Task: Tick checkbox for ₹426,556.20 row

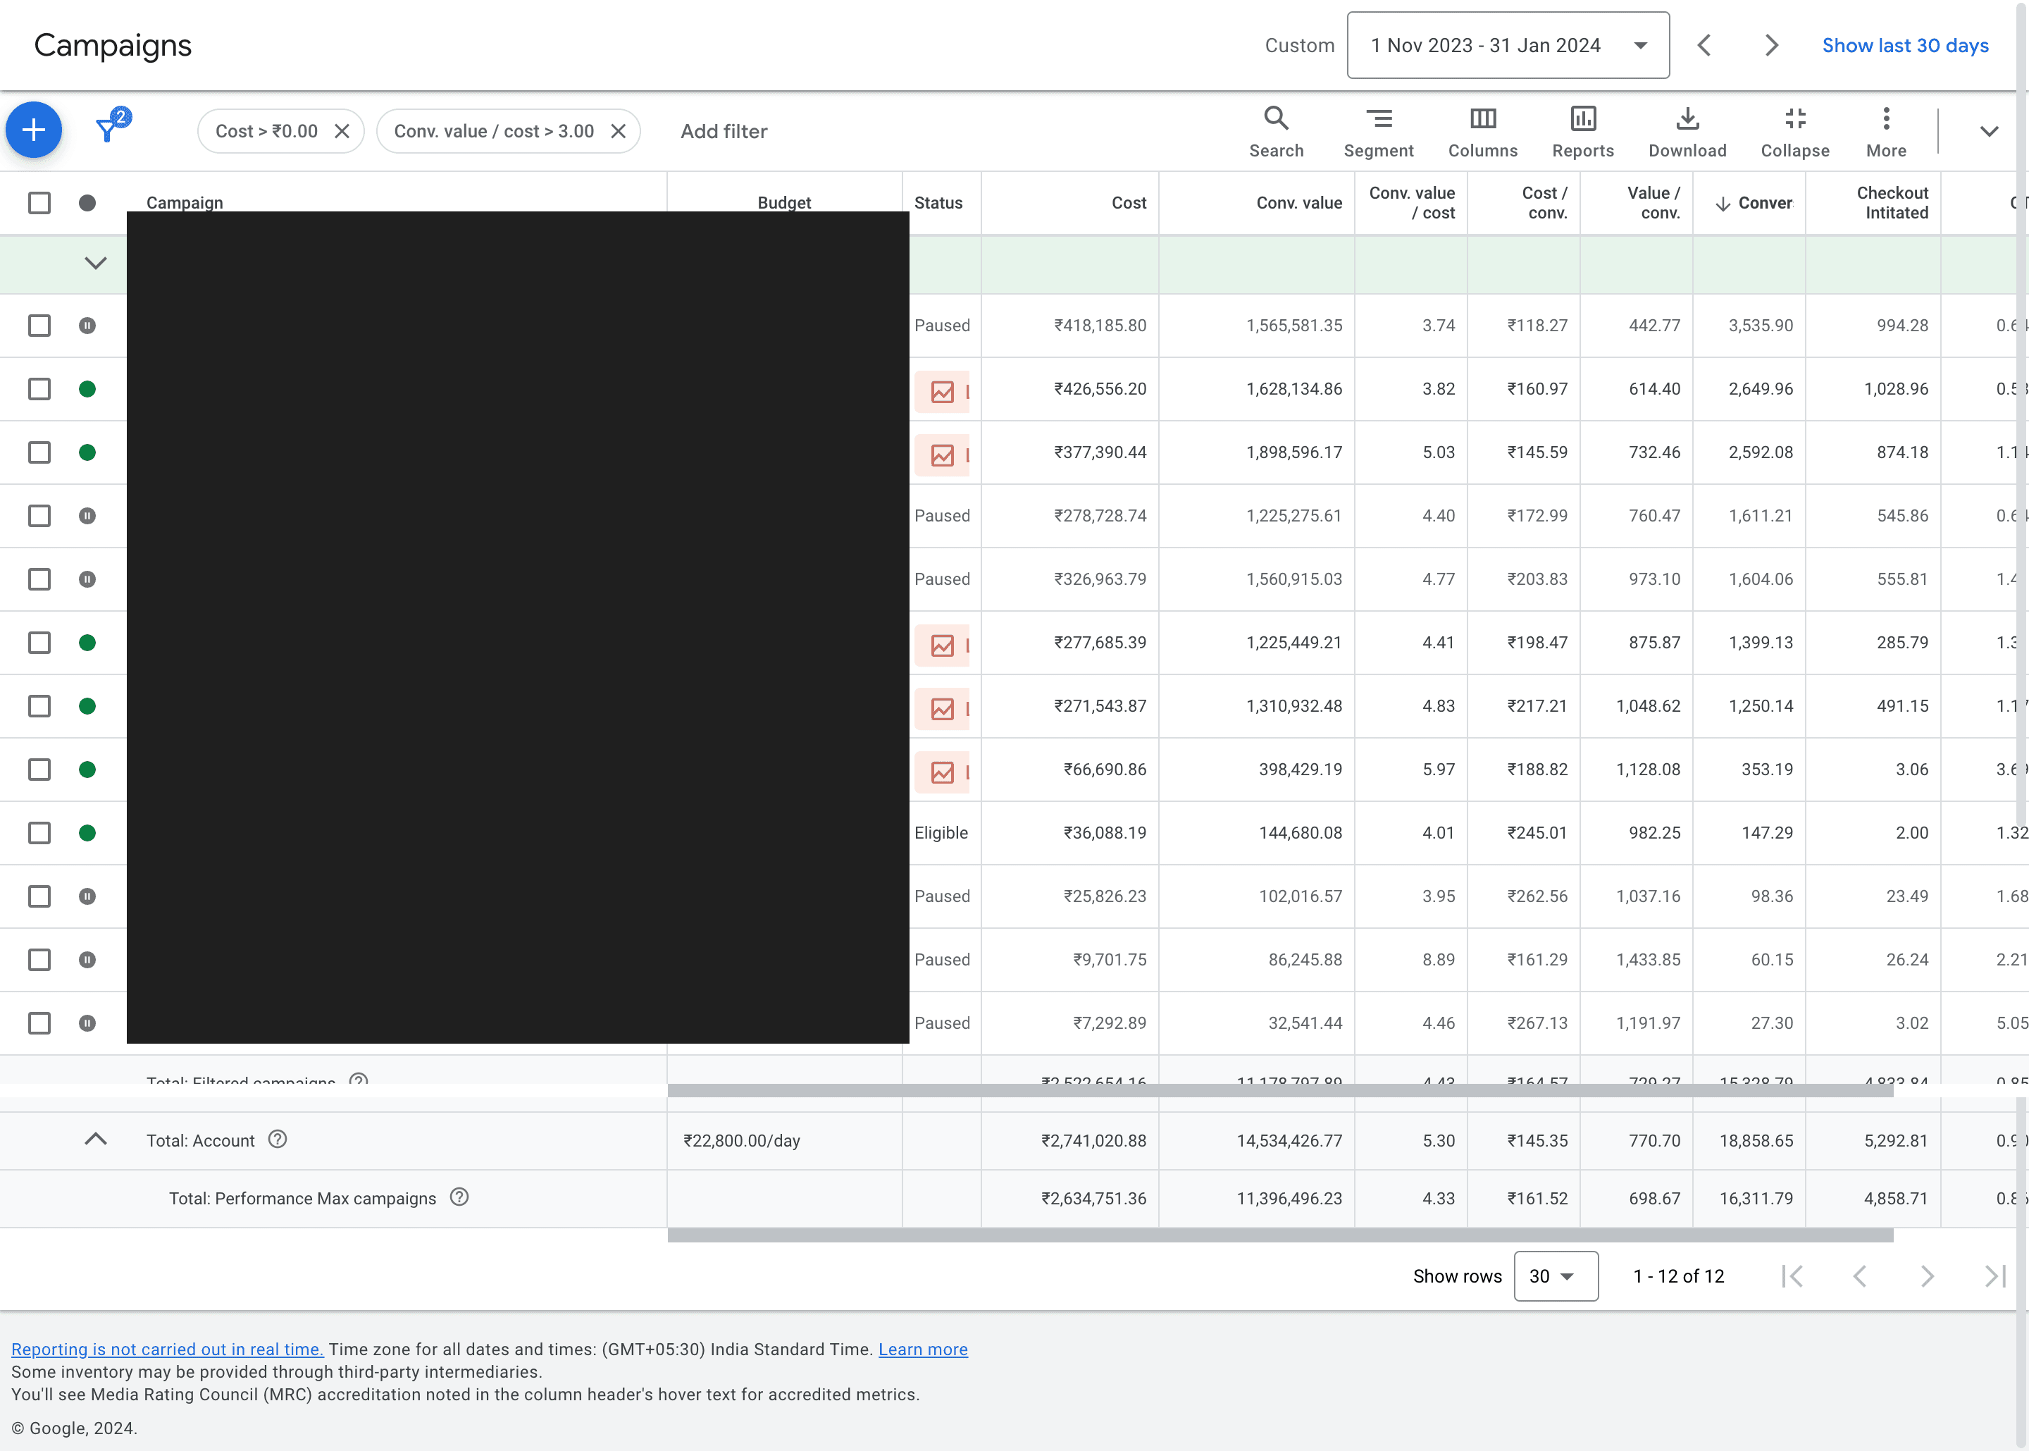Action: coord(39,389)
